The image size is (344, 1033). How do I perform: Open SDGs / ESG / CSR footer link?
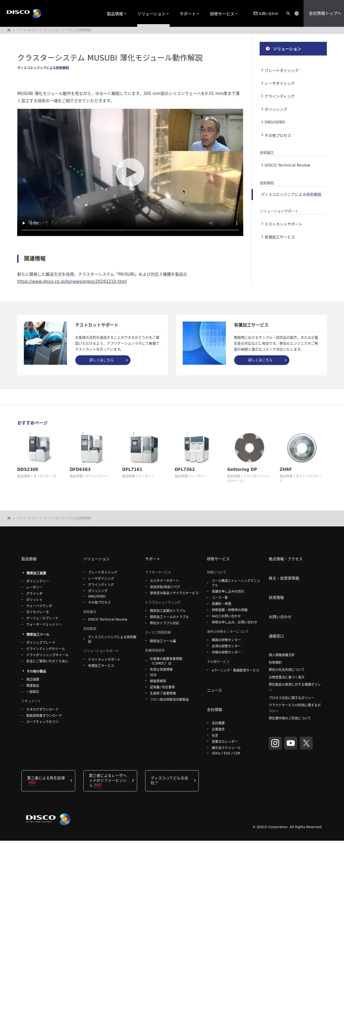[226, 753]
